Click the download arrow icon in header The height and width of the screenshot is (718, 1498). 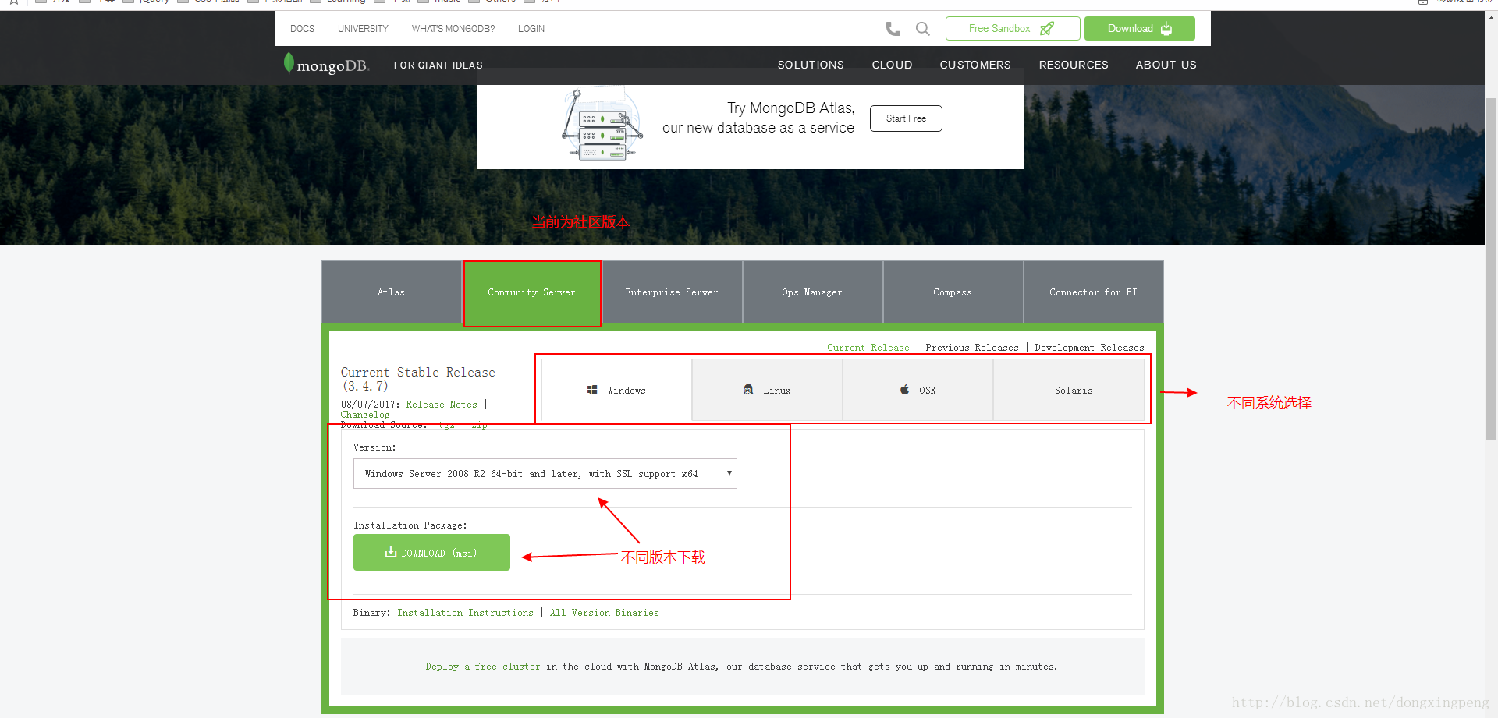pyautogui.click(x=1166, y=29)
